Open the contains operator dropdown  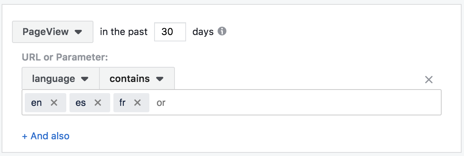coord(137,78)
